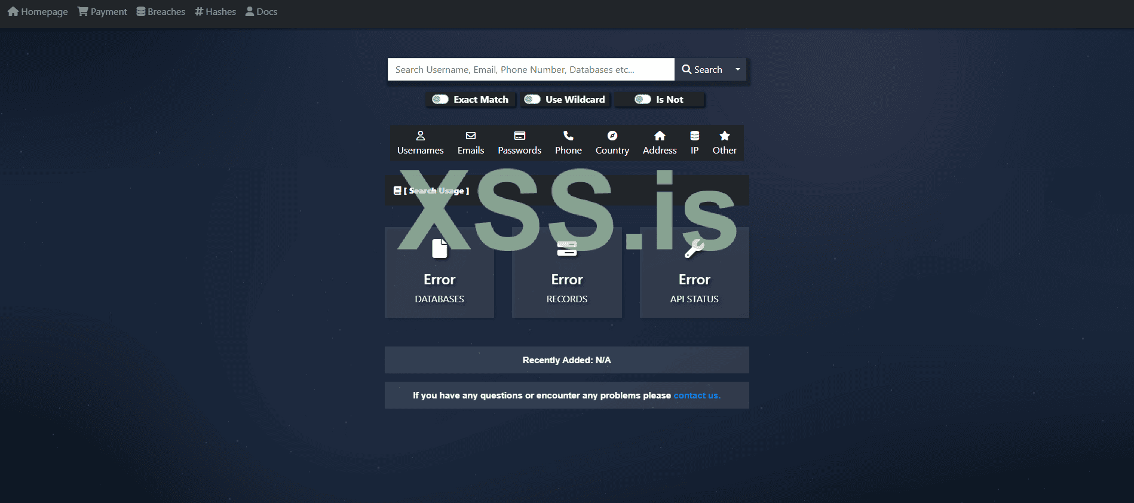Click the Hashes hash symbol icon
1134x503 pixels.
[x=199, y=11]
